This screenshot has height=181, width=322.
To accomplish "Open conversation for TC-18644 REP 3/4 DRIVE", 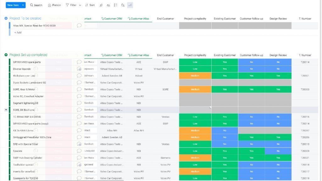I will tap(79, 117).
